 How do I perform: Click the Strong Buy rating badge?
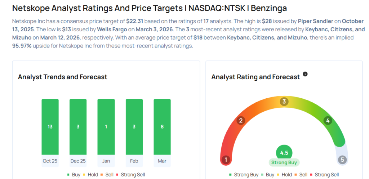pos(284,162)
